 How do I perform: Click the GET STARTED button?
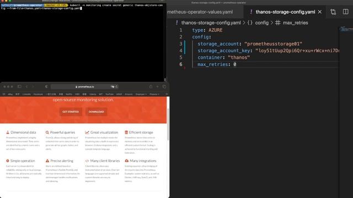(71, 112)
